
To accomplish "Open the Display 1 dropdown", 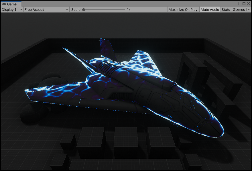I will coord(12,10).
